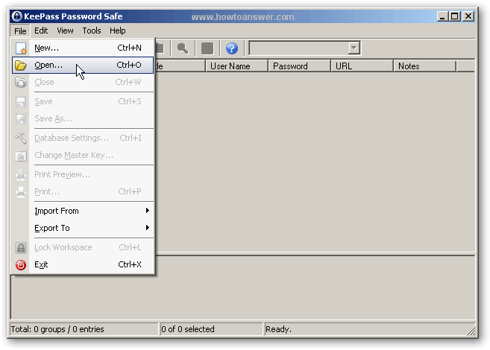Select Print... menu entry
The width and height of the screenshot is (490, 350).
click(83, 192)
